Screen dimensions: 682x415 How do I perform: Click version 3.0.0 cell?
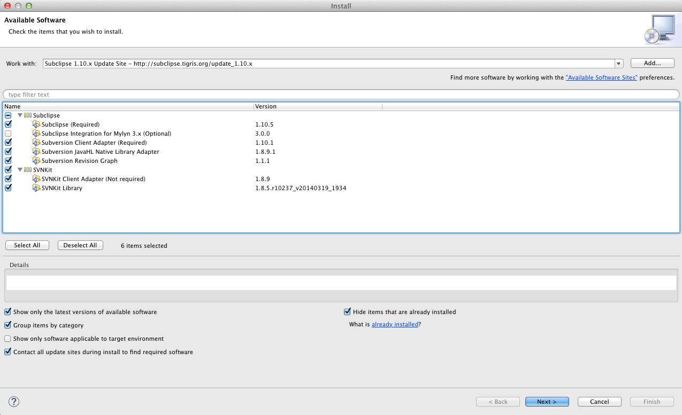point(263,134)
